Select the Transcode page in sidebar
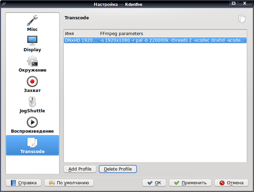This screenshot has height=192, width=254. (x=32, y=145)
